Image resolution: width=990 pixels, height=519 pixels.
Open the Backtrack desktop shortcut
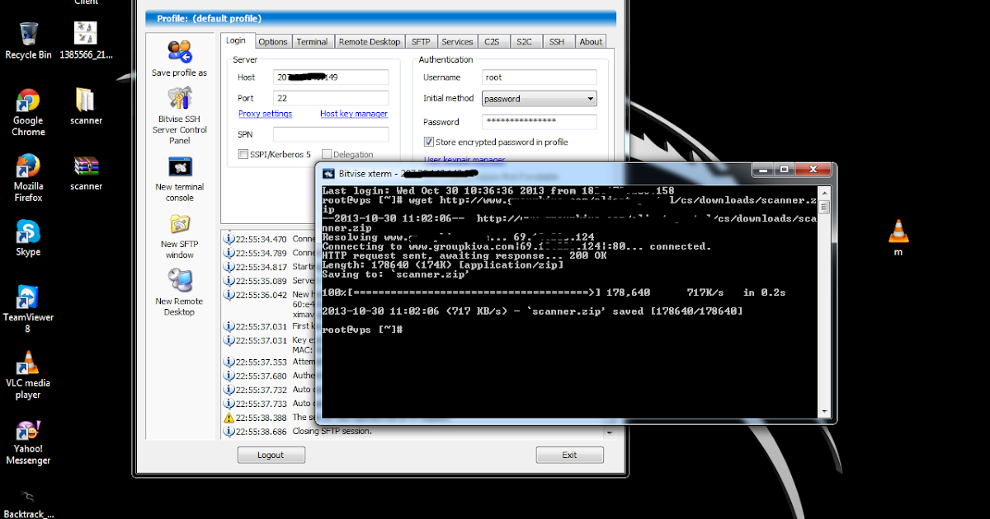click(x=28, y=503)
